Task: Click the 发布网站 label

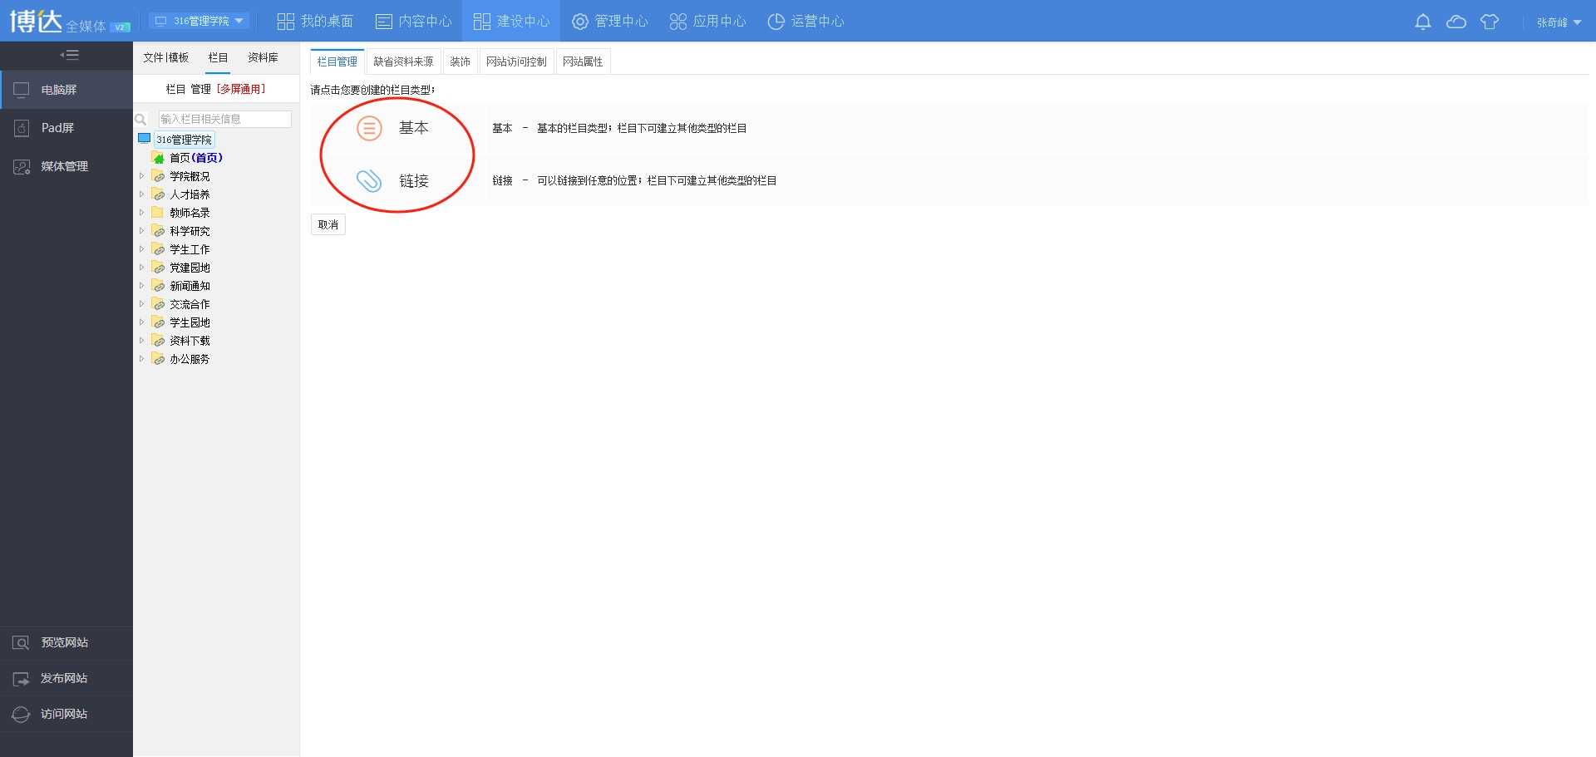Action: 65,678
